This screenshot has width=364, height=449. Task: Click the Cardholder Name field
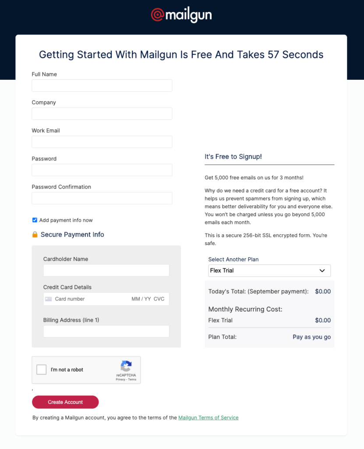click(x=106, y=270)
